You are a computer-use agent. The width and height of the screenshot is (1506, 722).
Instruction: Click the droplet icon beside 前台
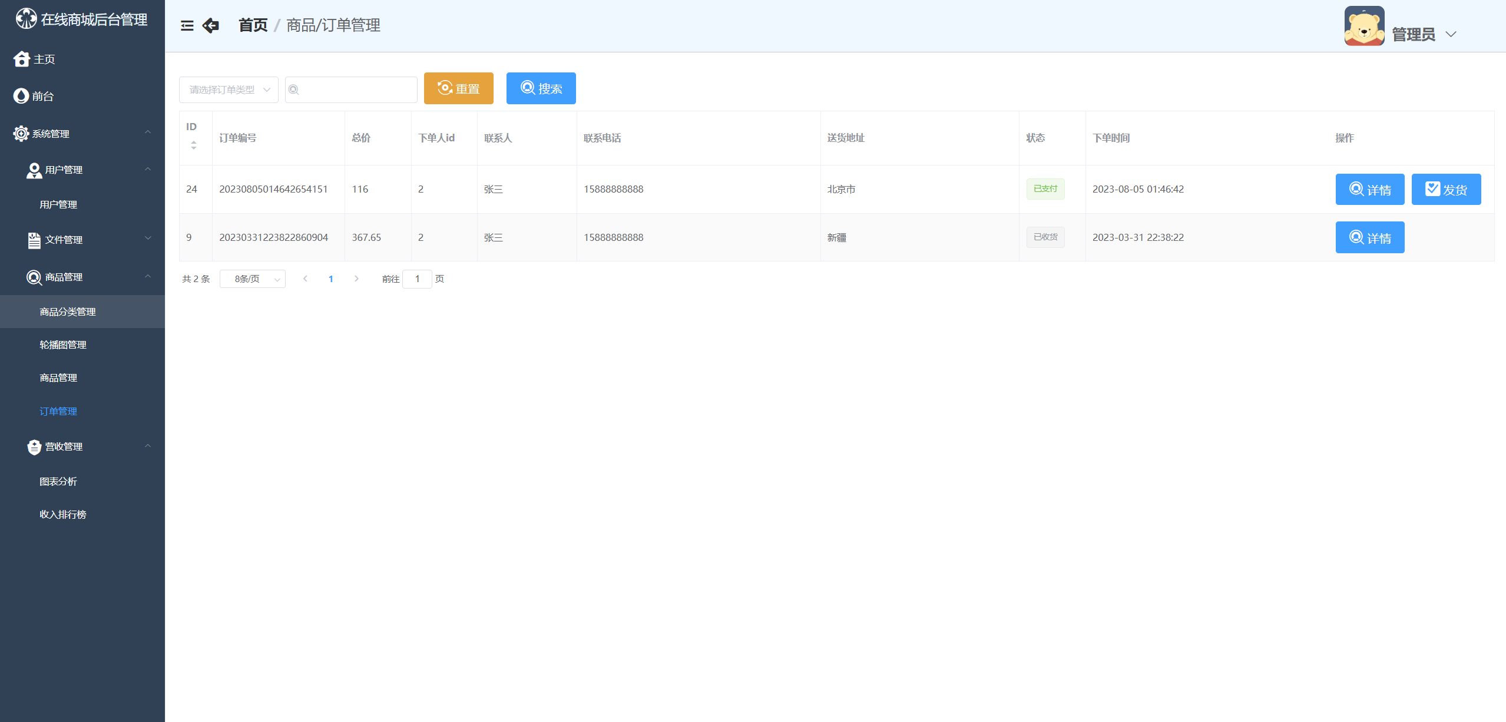pyautogui.click(x=21, y=96)
